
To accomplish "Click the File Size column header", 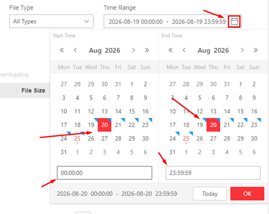I will tap(33, 90).
